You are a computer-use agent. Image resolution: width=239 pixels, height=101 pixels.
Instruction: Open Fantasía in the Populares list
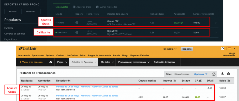tap(9, 28)
